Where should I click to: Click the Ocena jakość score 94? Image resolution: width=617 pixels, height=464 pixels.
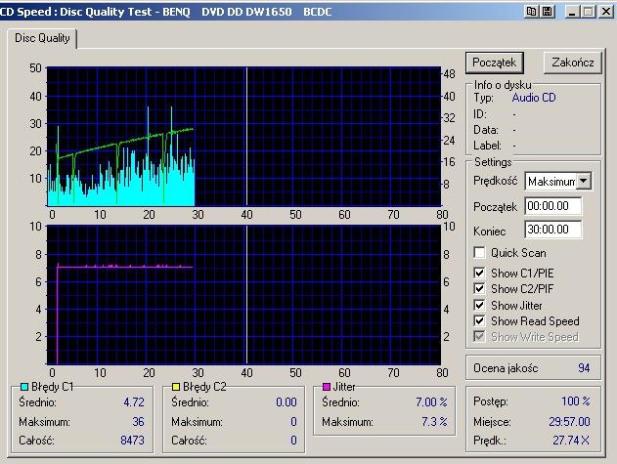click(x=584, y=368)
